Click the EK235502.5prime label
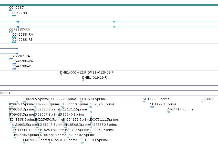Viewport: 218px width, 144px height. 81,135
